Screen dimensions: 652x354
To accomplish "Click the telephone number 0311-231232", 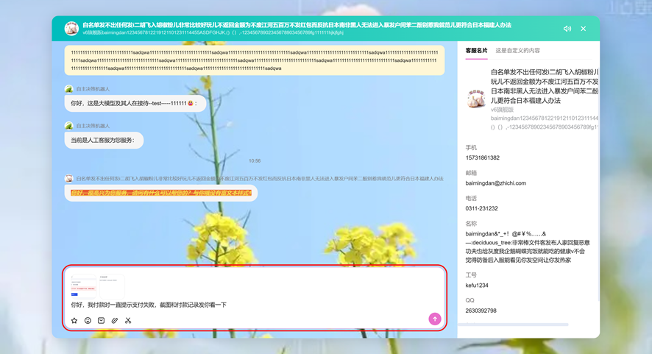I will (x=481, y=208).
